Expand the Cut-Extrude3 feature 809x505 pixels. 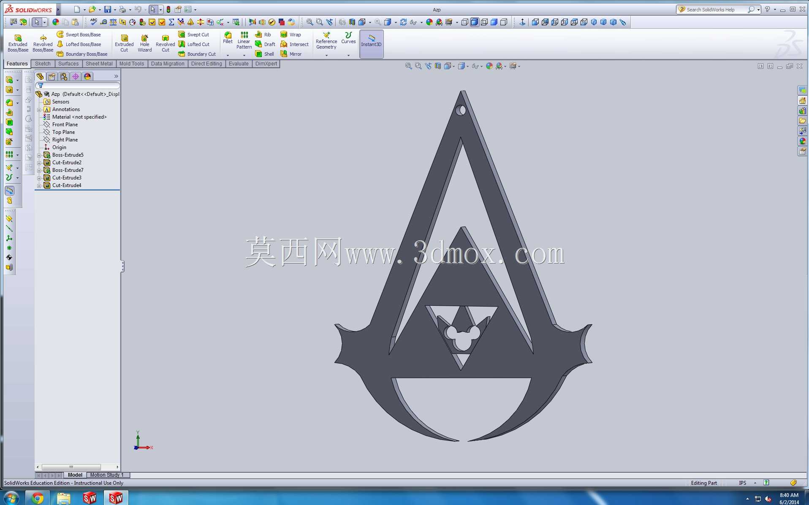pos(39,178)
